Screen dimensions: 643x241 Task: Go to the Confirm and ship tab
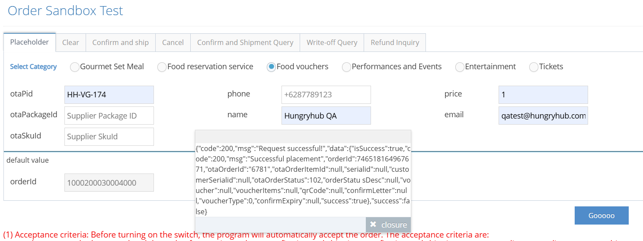tap(120, 42)
